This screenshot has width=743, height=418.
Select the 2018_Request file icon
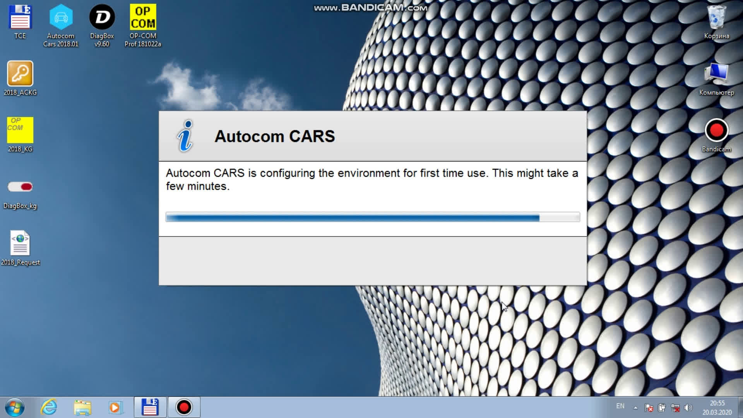[20, 248]
